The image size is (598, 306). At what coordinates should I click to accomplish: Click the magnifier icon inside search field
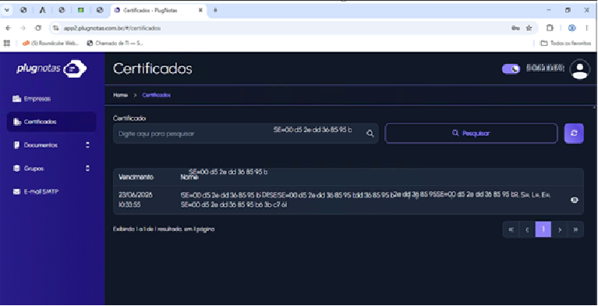click(x=370, y=133)
